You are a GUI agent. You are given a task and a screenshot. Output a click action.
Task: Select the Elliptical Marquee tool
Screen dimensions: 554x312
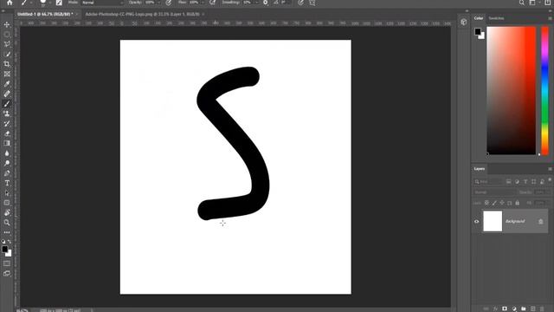coord(7,35)
